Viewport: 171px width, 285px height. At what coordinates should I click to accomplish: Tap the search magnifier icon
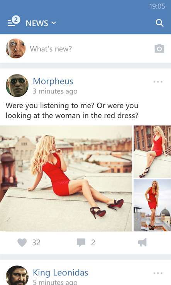tap(159, 23)
